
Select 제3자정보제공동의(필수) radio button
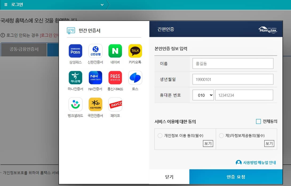(221, 135)
